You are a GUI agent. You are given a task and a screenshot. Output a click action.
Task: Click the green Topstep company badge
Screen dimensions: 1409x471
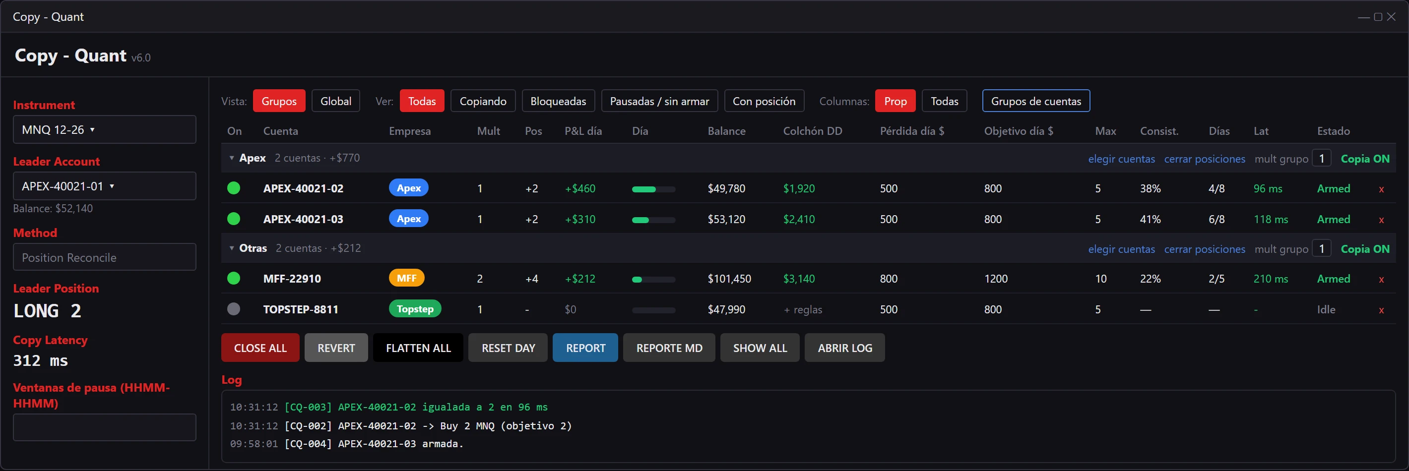[415, 308]
